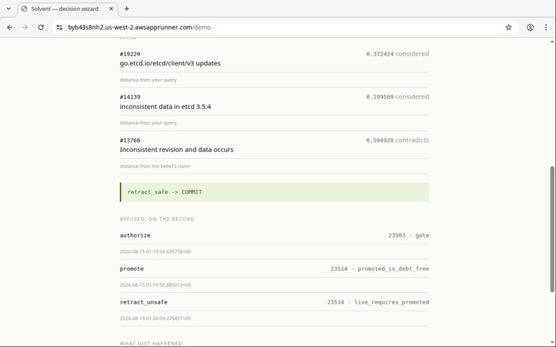Bookmark this page with the star icon
Viewport: 556px width, 347px height.
[508, 28]
